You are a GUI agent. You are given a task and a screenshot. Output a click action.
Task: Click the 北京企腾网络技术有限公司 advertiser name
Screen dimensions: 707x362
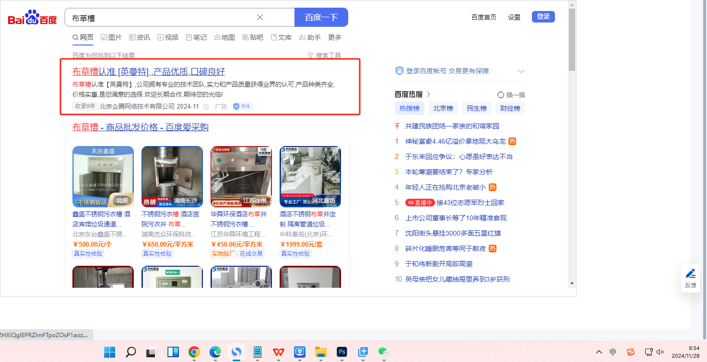click(137, 106)
